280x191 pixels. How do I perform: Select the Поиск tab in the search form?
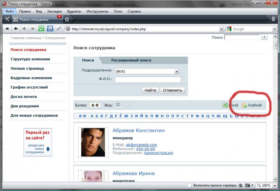click(88, 60)
